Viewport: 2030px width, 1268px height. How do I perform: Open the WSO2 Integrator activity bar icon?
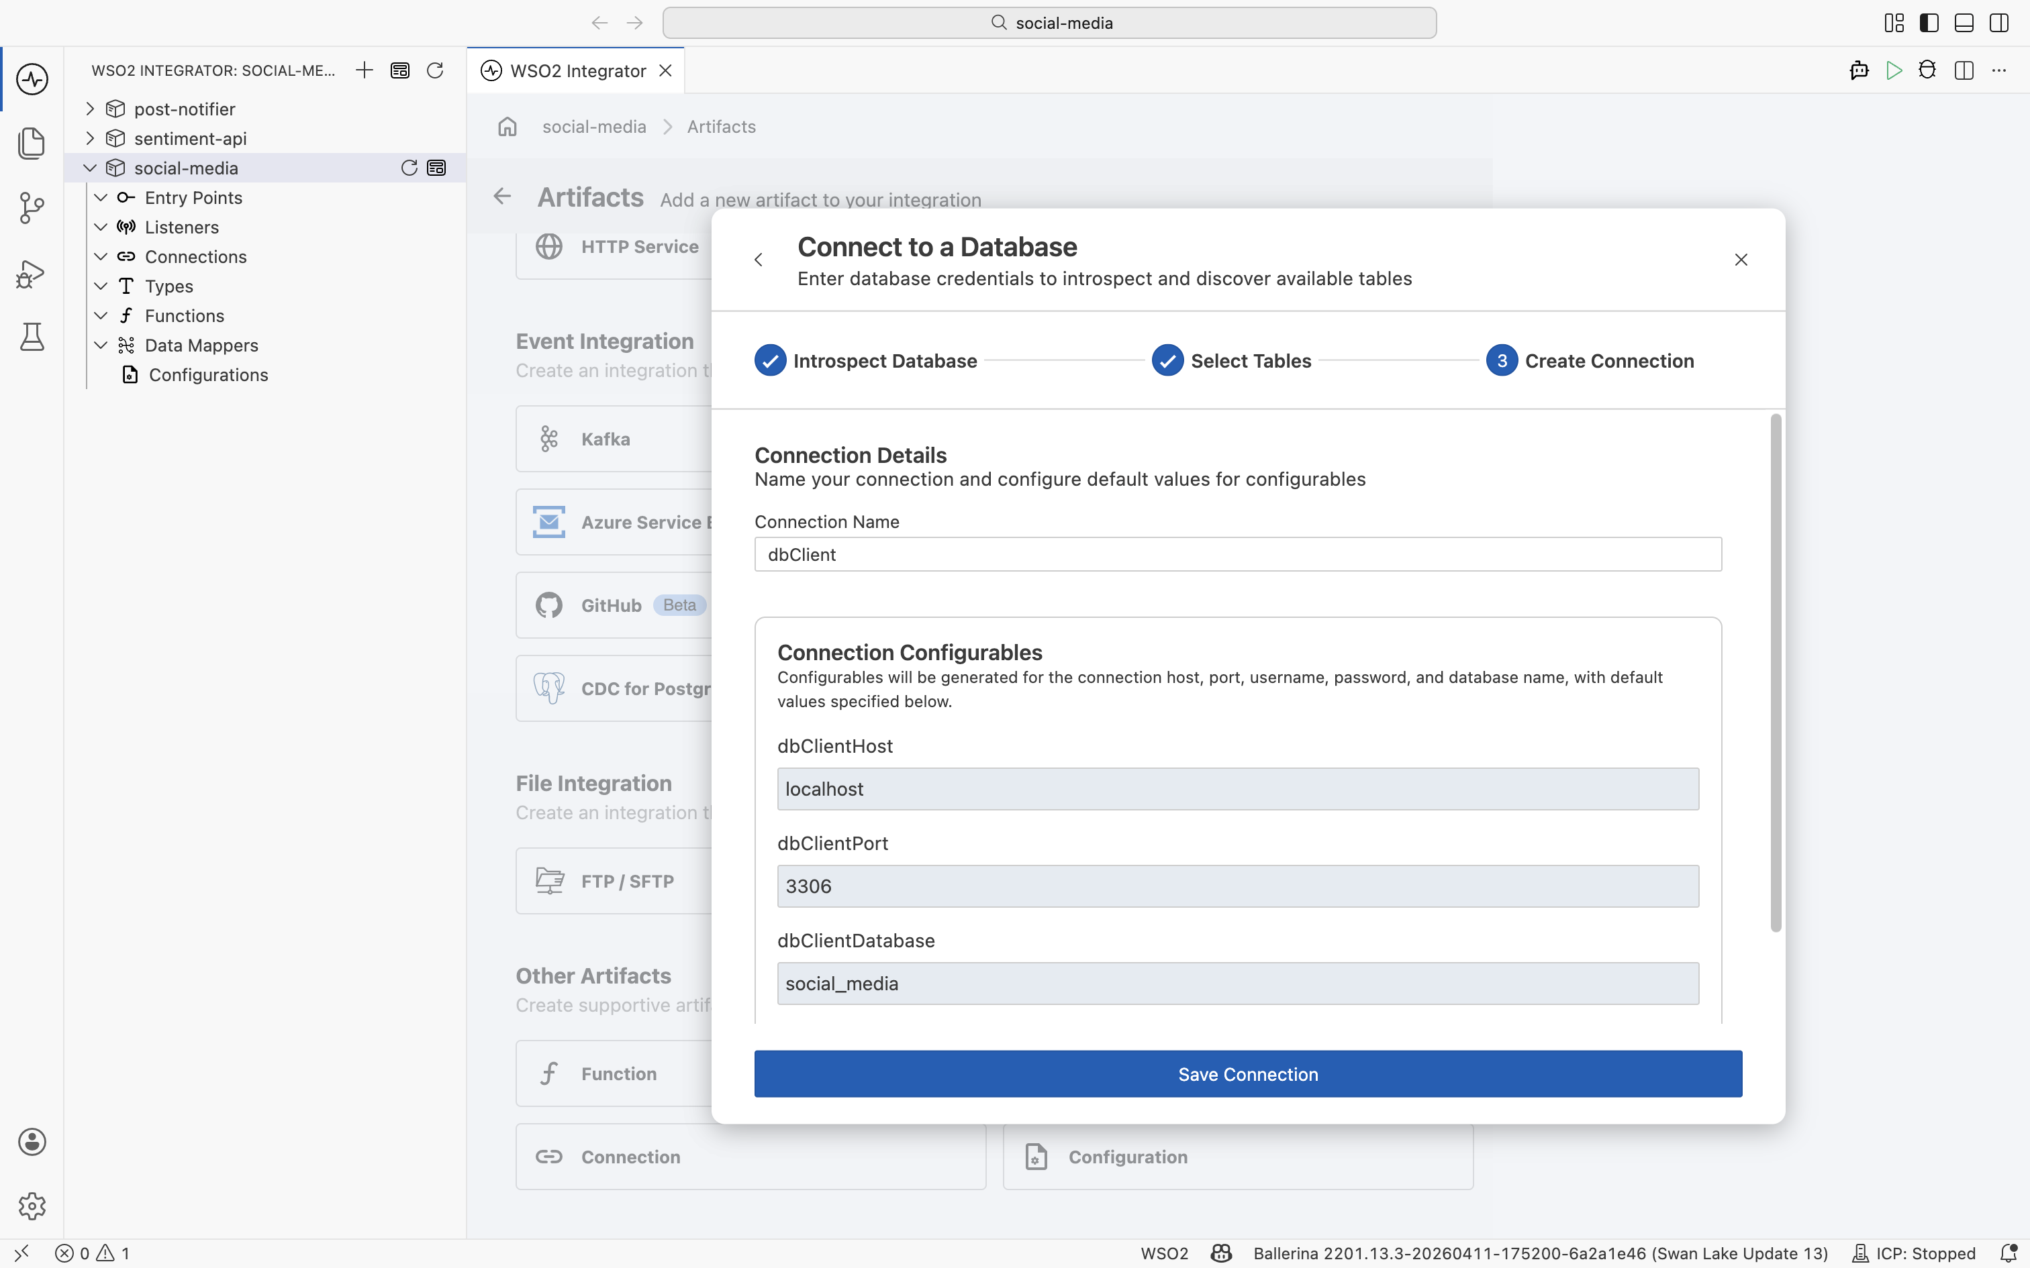(32, 80)
